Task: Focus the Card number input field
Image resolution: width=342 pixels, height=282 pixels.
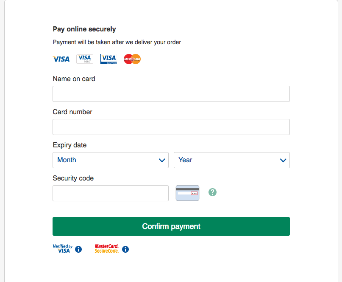Action: tap(171, 127)
